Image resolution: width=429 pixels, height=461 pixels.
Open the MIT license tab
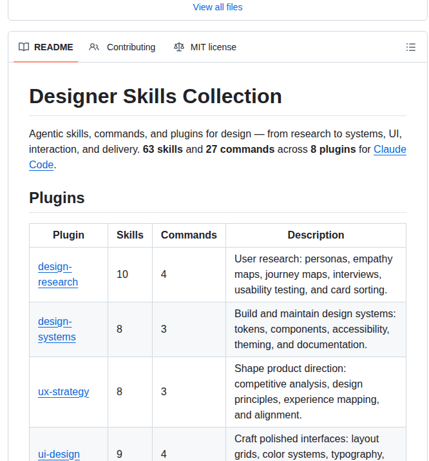pos(205,47)
